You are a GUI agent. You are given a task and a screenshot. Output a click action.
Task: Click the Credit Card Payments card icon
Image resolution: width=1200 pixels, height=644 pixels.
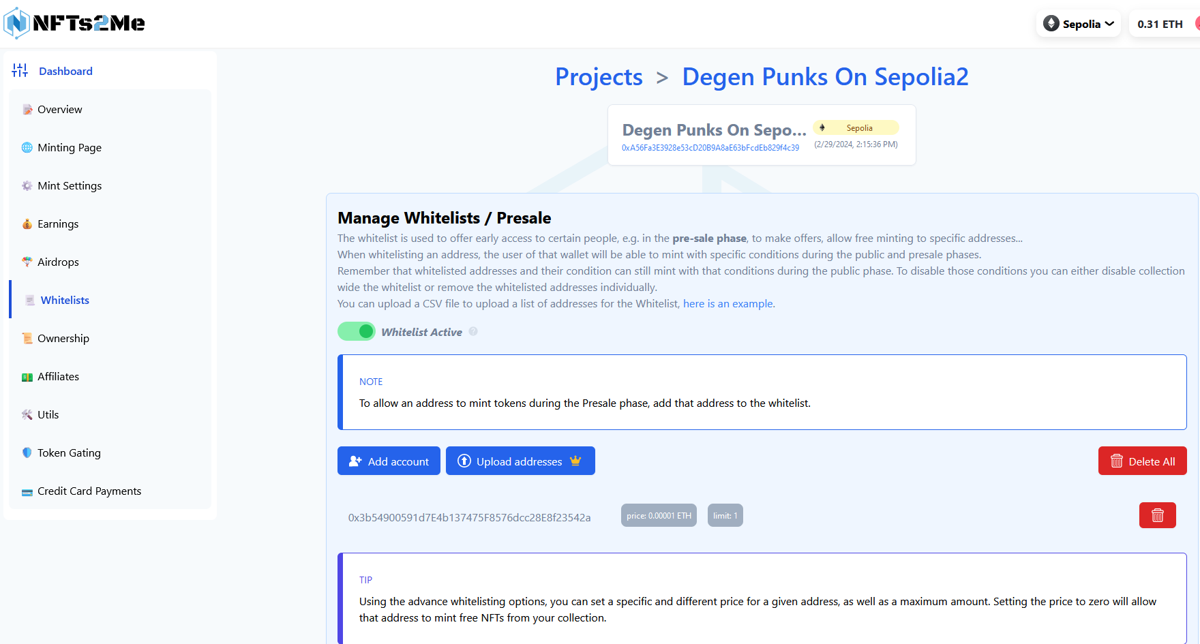(27, 491)
